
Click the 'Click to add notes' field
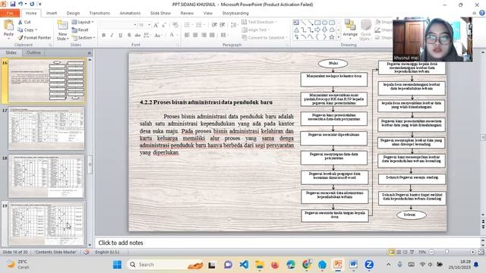pos(287,243)
